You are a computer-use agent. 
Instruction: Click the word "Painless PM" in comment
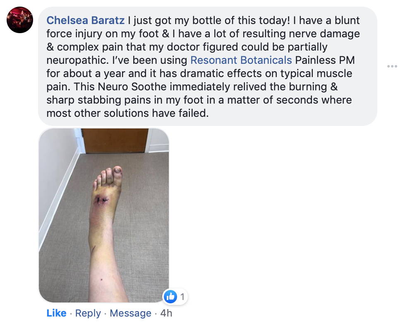point(325,60)
